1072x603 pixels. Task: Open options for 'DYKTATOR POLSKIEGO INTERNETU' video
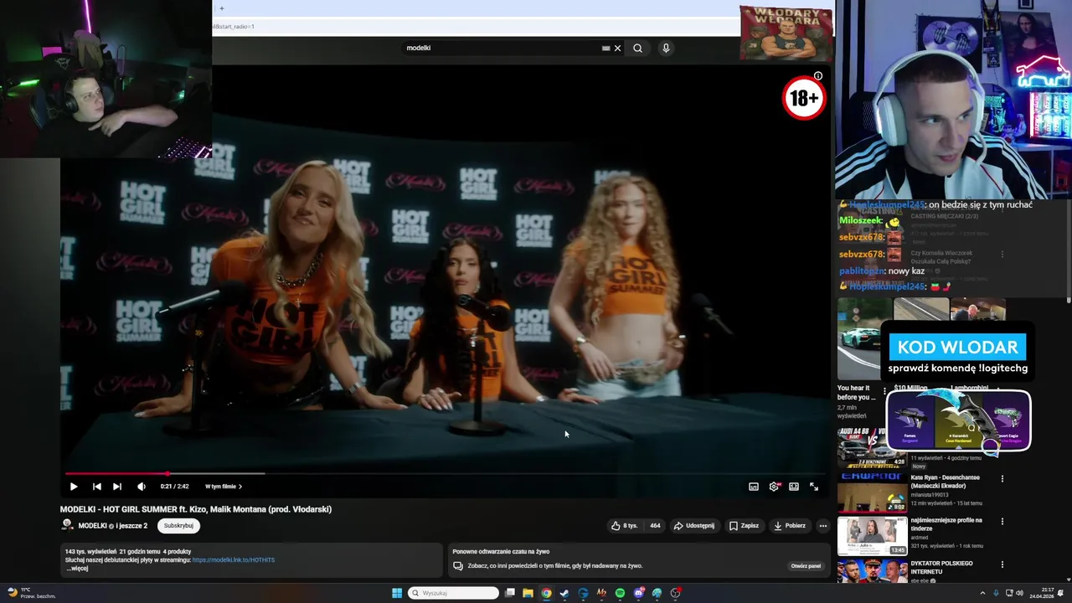[1002, 564]
